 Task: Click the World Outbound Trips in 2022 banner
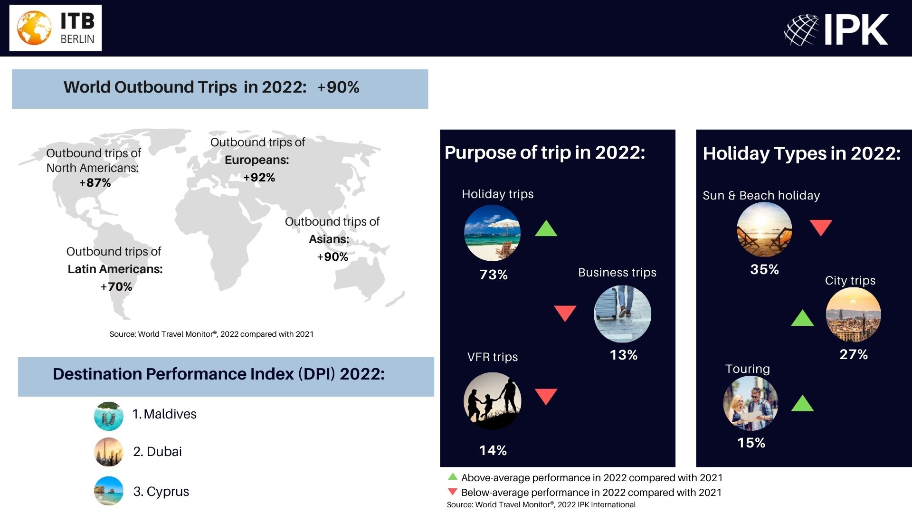coord(220,89)
